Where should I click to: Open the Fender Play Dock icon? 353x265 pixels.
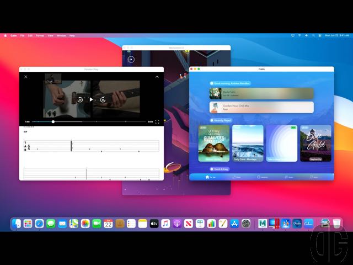coord(297,224)
